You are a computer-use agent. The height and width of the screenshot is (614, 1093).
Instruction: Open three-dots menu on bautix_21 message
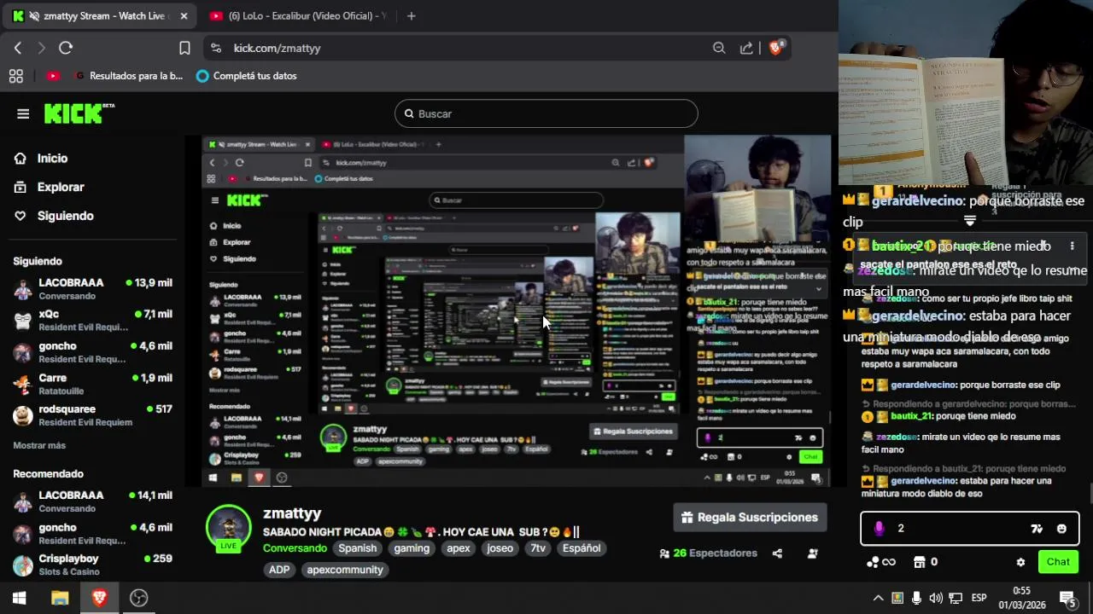1073,246
